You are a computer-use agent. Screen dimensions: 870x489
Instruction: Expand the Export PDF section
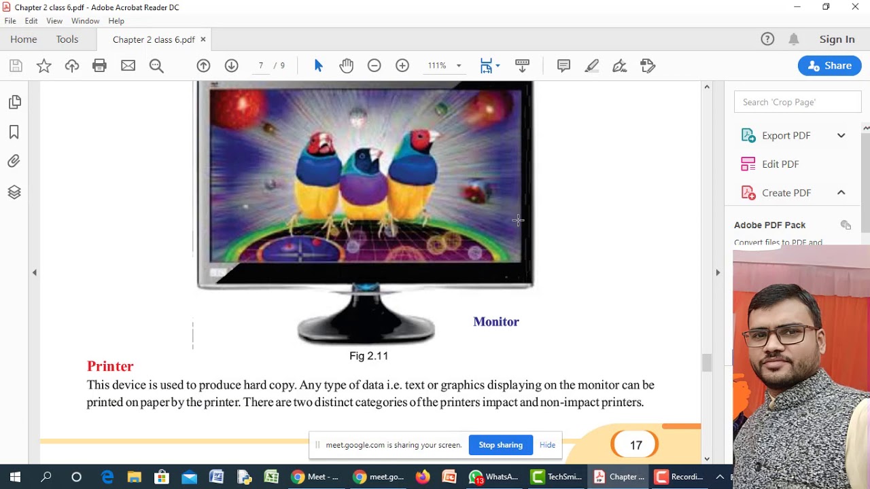[x=841, y=136]
